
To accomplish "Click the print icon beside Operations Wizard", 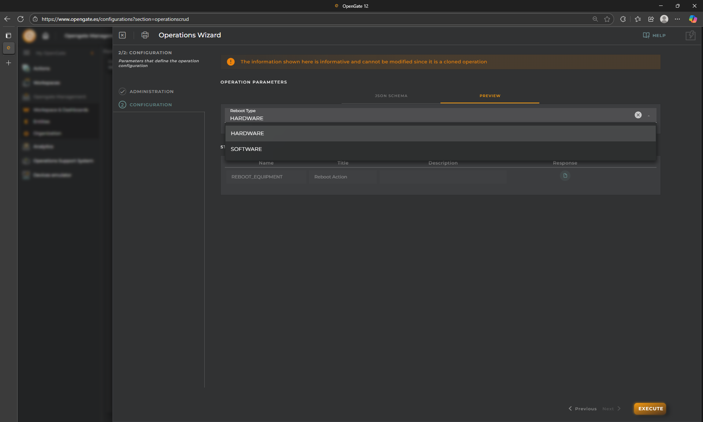I will (x=145, y=35).
